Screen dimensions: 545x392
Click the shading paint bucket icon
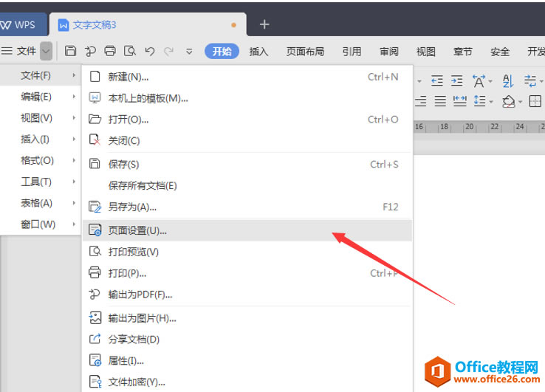[x=509, y=101]
